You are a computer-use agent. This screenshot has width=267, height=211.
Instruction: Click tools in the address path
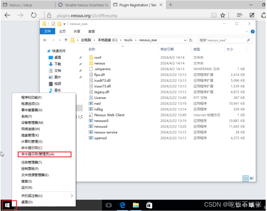pyautogui.click(x=128, y=40)
